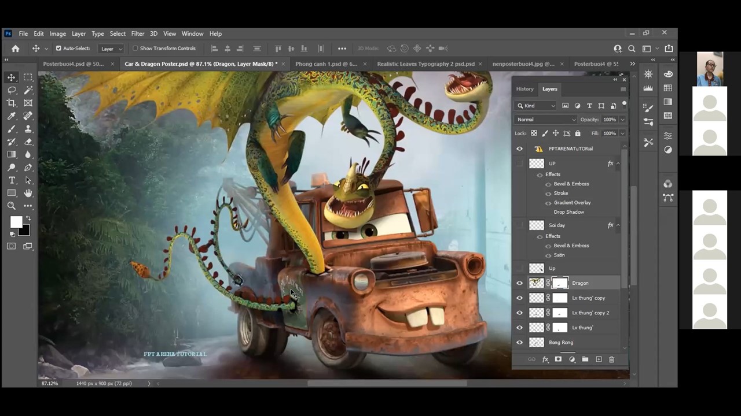Hide the Bong Rong layer
741x416 pixels.
pyautogui.click(x=519, y=343)
